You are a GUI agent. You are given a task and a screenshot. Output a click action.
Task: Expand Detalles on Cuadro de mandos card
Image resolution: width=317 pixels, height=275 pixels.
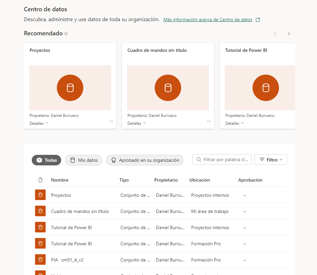[x=137, y=123]
